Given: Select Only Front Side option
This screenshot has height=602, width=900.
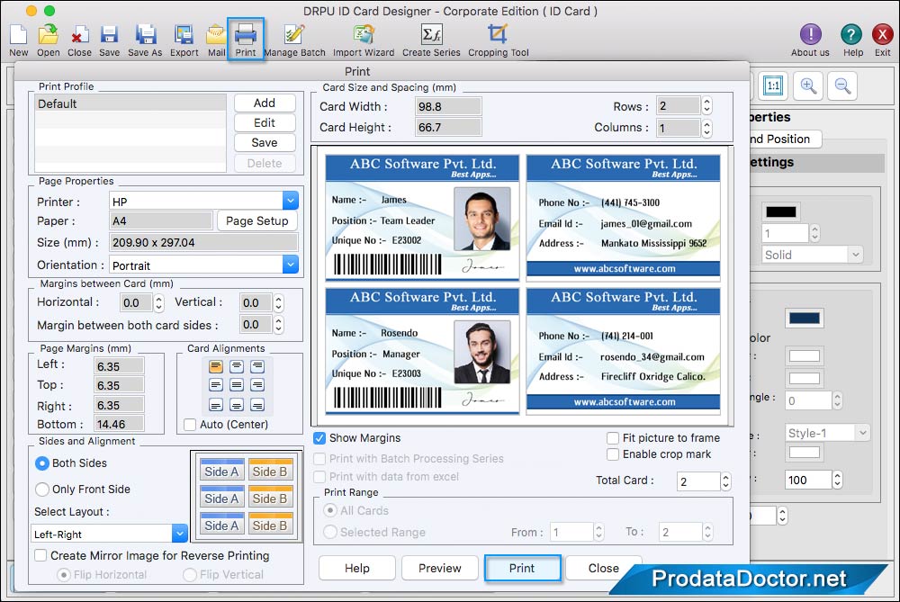Looking at the screenshot, I should point(42,490).
